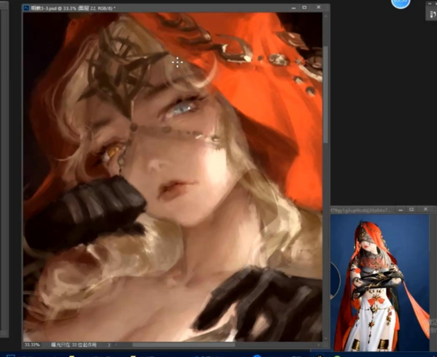
Task: Activate the reference window title bar
Action: pyautogui.click(x=361, y=209)
